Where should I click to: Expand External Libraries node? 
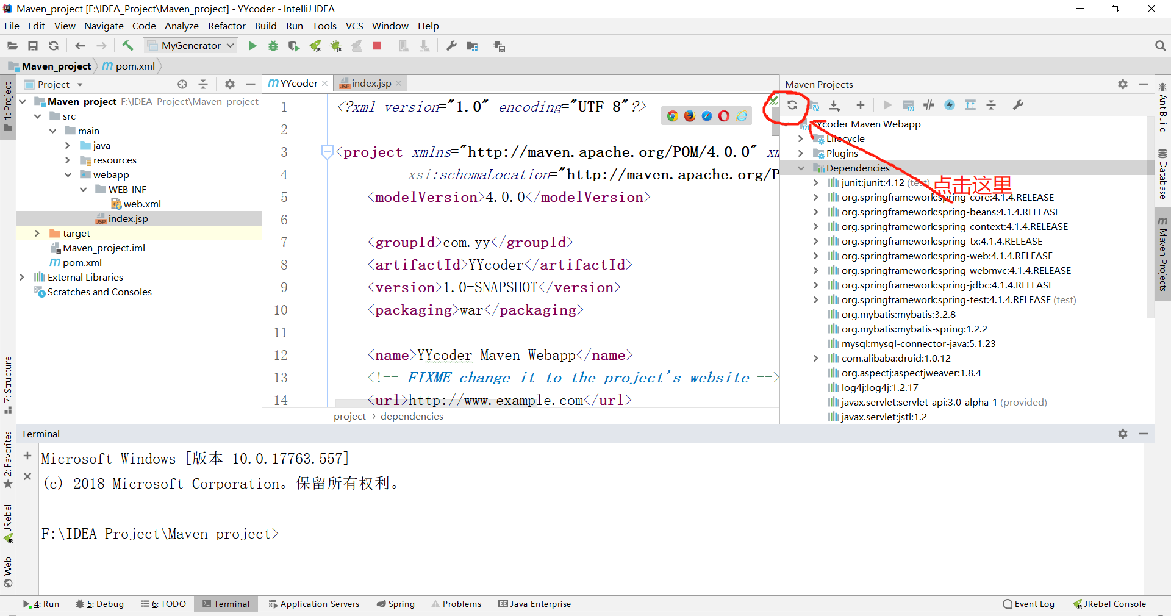click(x=22, y=277)
